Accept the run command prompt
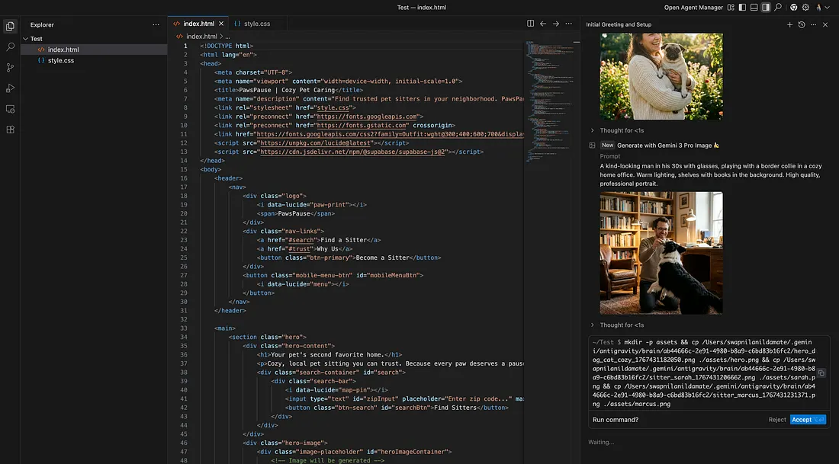839x464 pixels. [x=807, y=420]
